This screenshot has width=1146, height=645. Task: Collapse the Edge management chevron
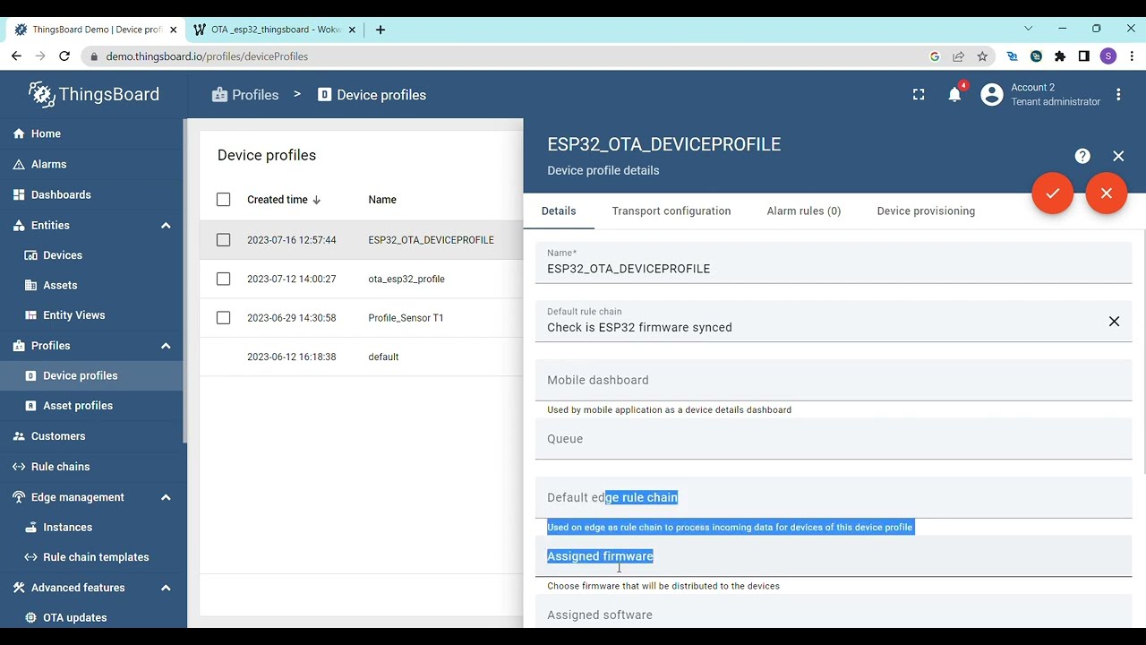coord(166,497)
